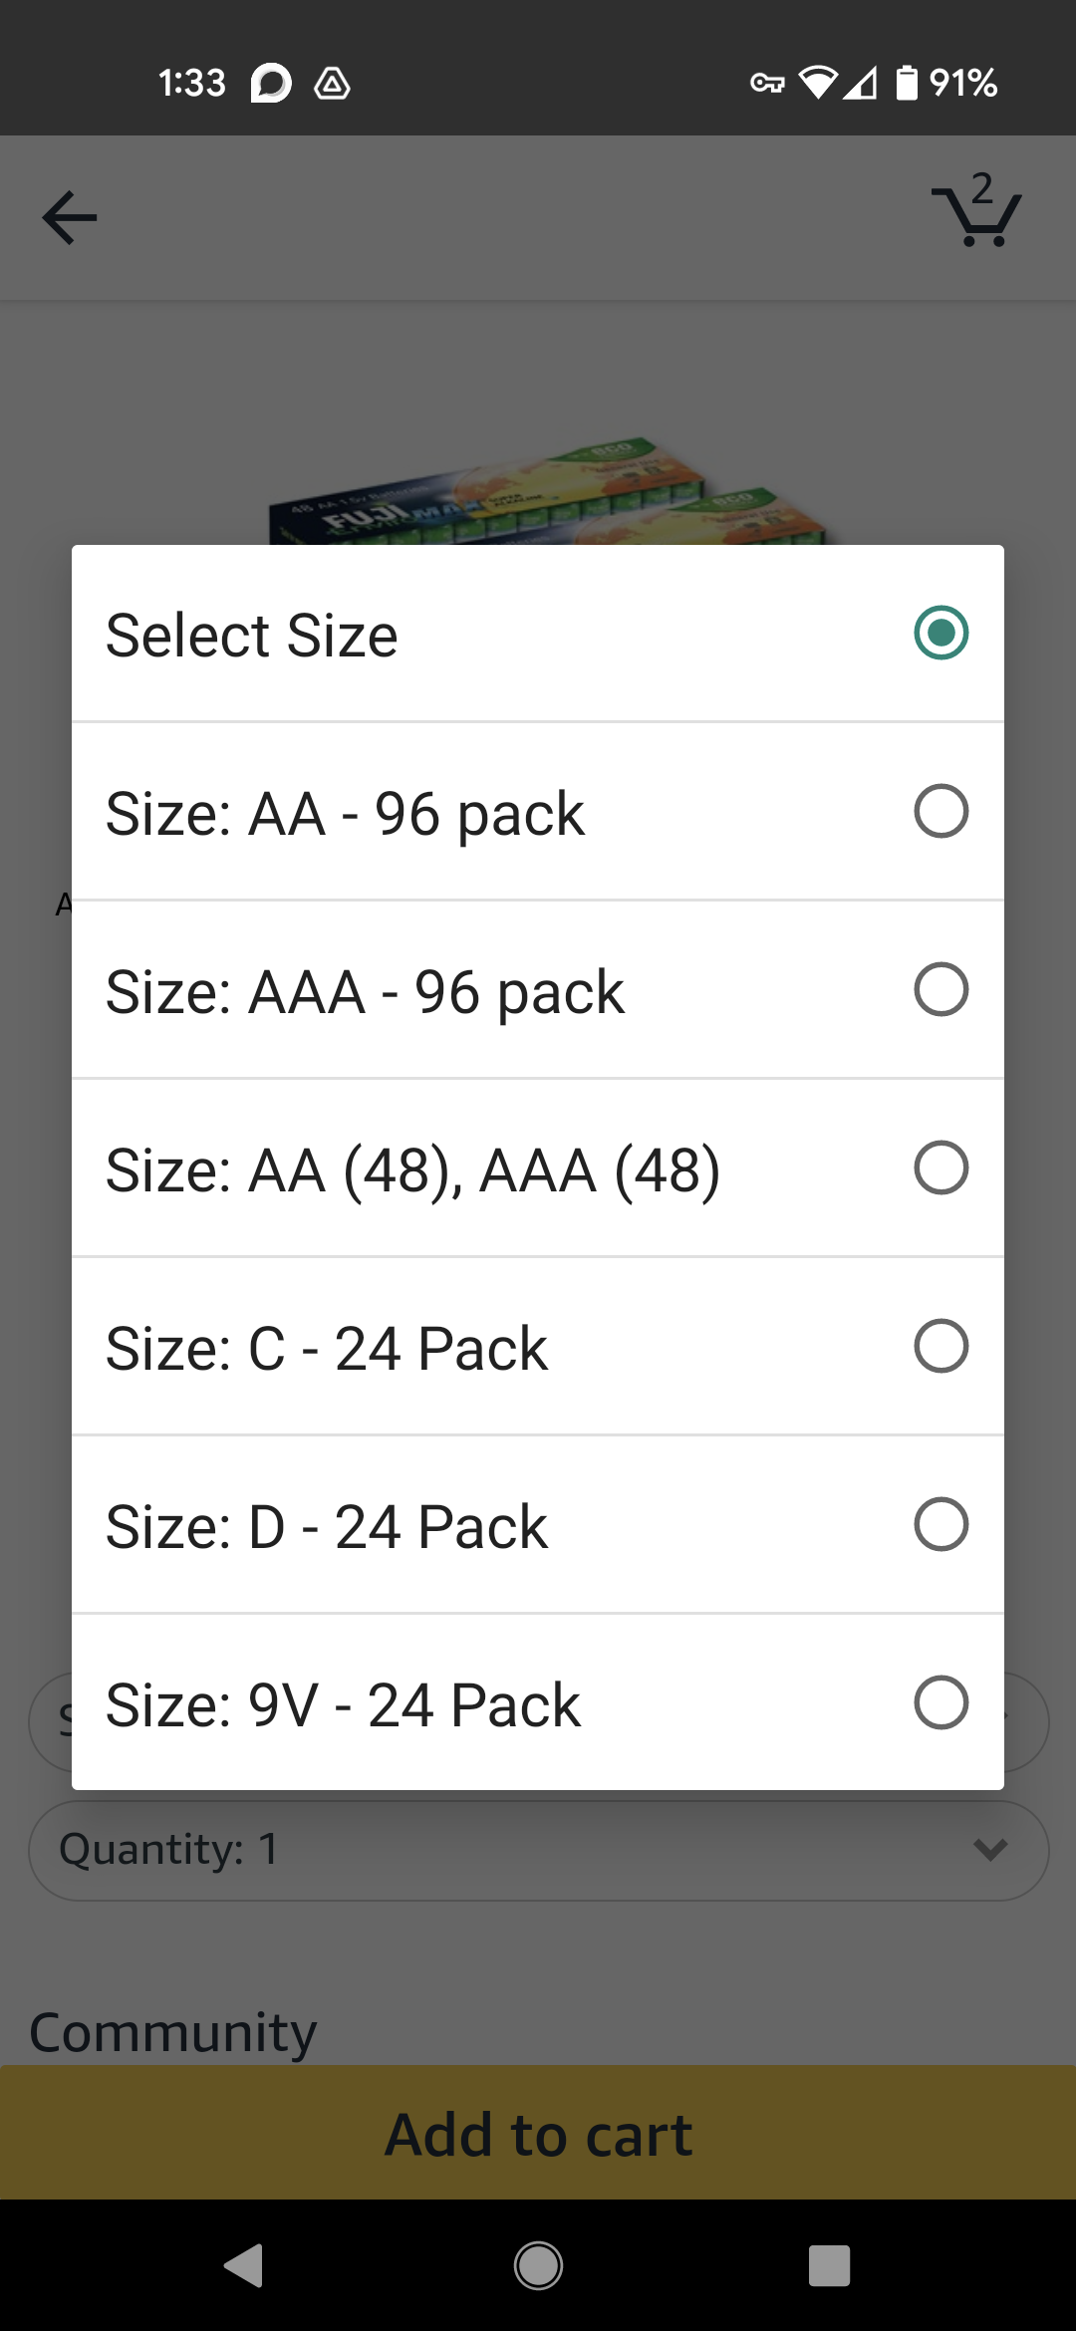Open the recent apps square button
Image resolution: width=1076 pixels, height=2331 pixels.
tap(829, 2265)
